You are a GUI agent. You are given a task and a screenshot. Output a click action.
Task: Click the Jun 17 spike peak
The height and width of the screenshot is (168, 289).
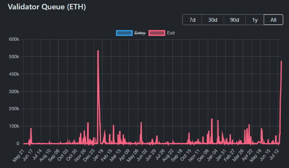pyautogui.click(x=31, y=129)
